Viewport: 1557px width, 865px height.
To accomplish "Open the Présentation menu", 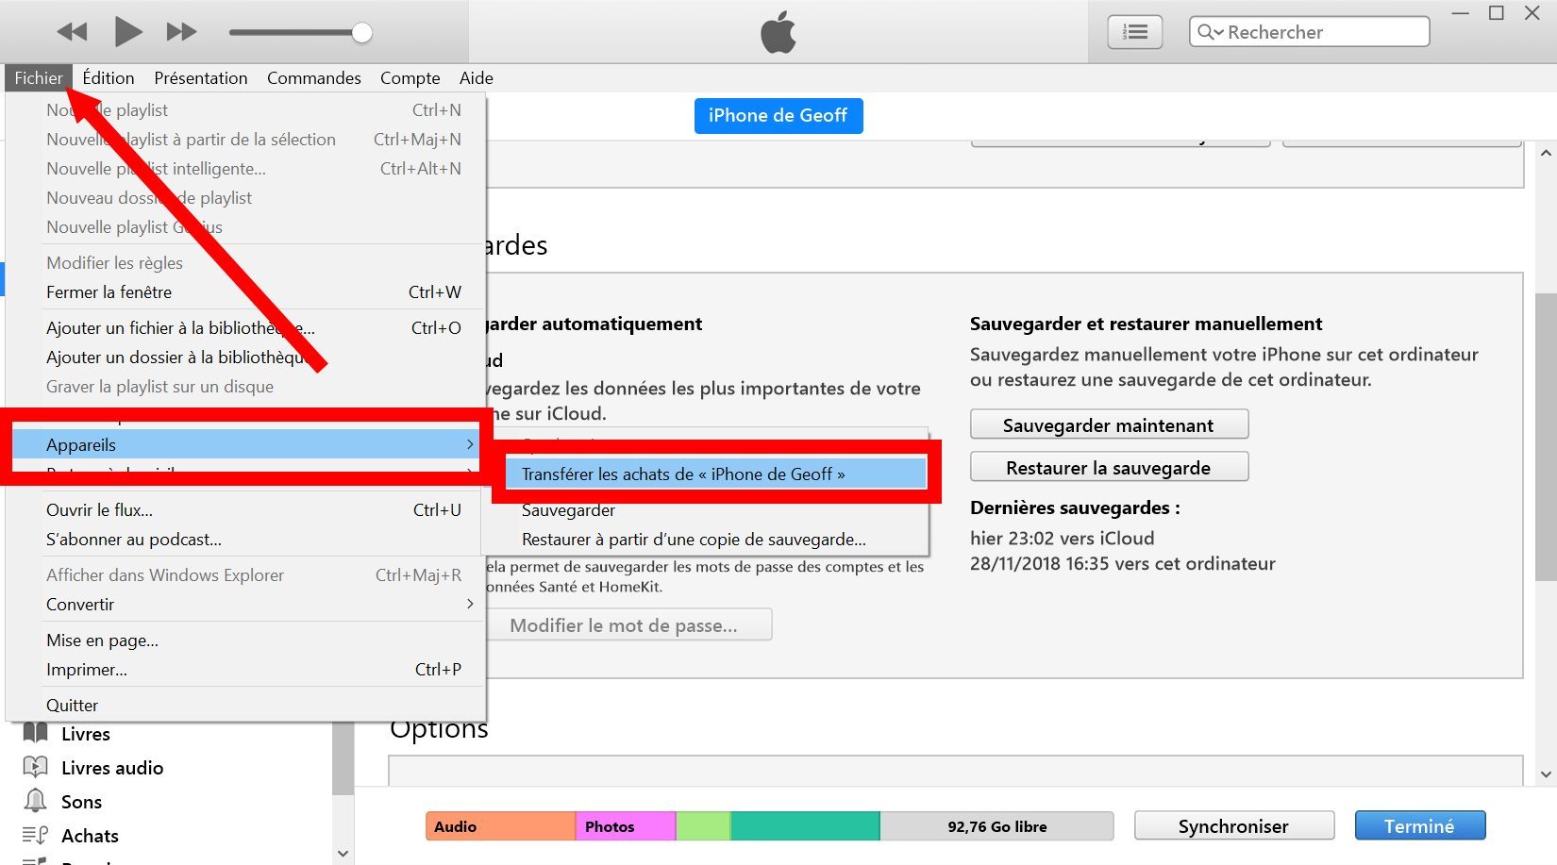I will (x=201, y=78).
